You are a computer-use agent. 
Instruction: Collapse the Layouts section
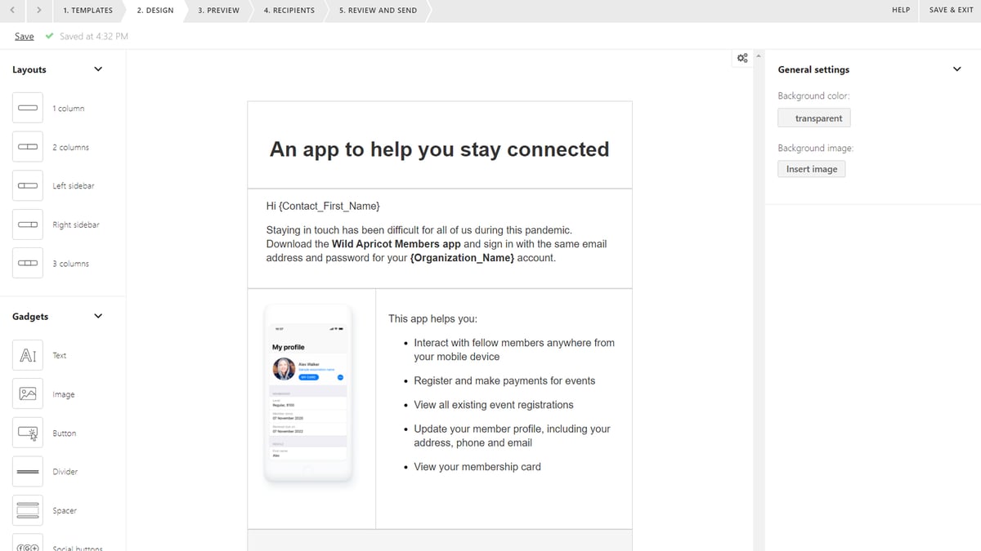click(98, 69)
